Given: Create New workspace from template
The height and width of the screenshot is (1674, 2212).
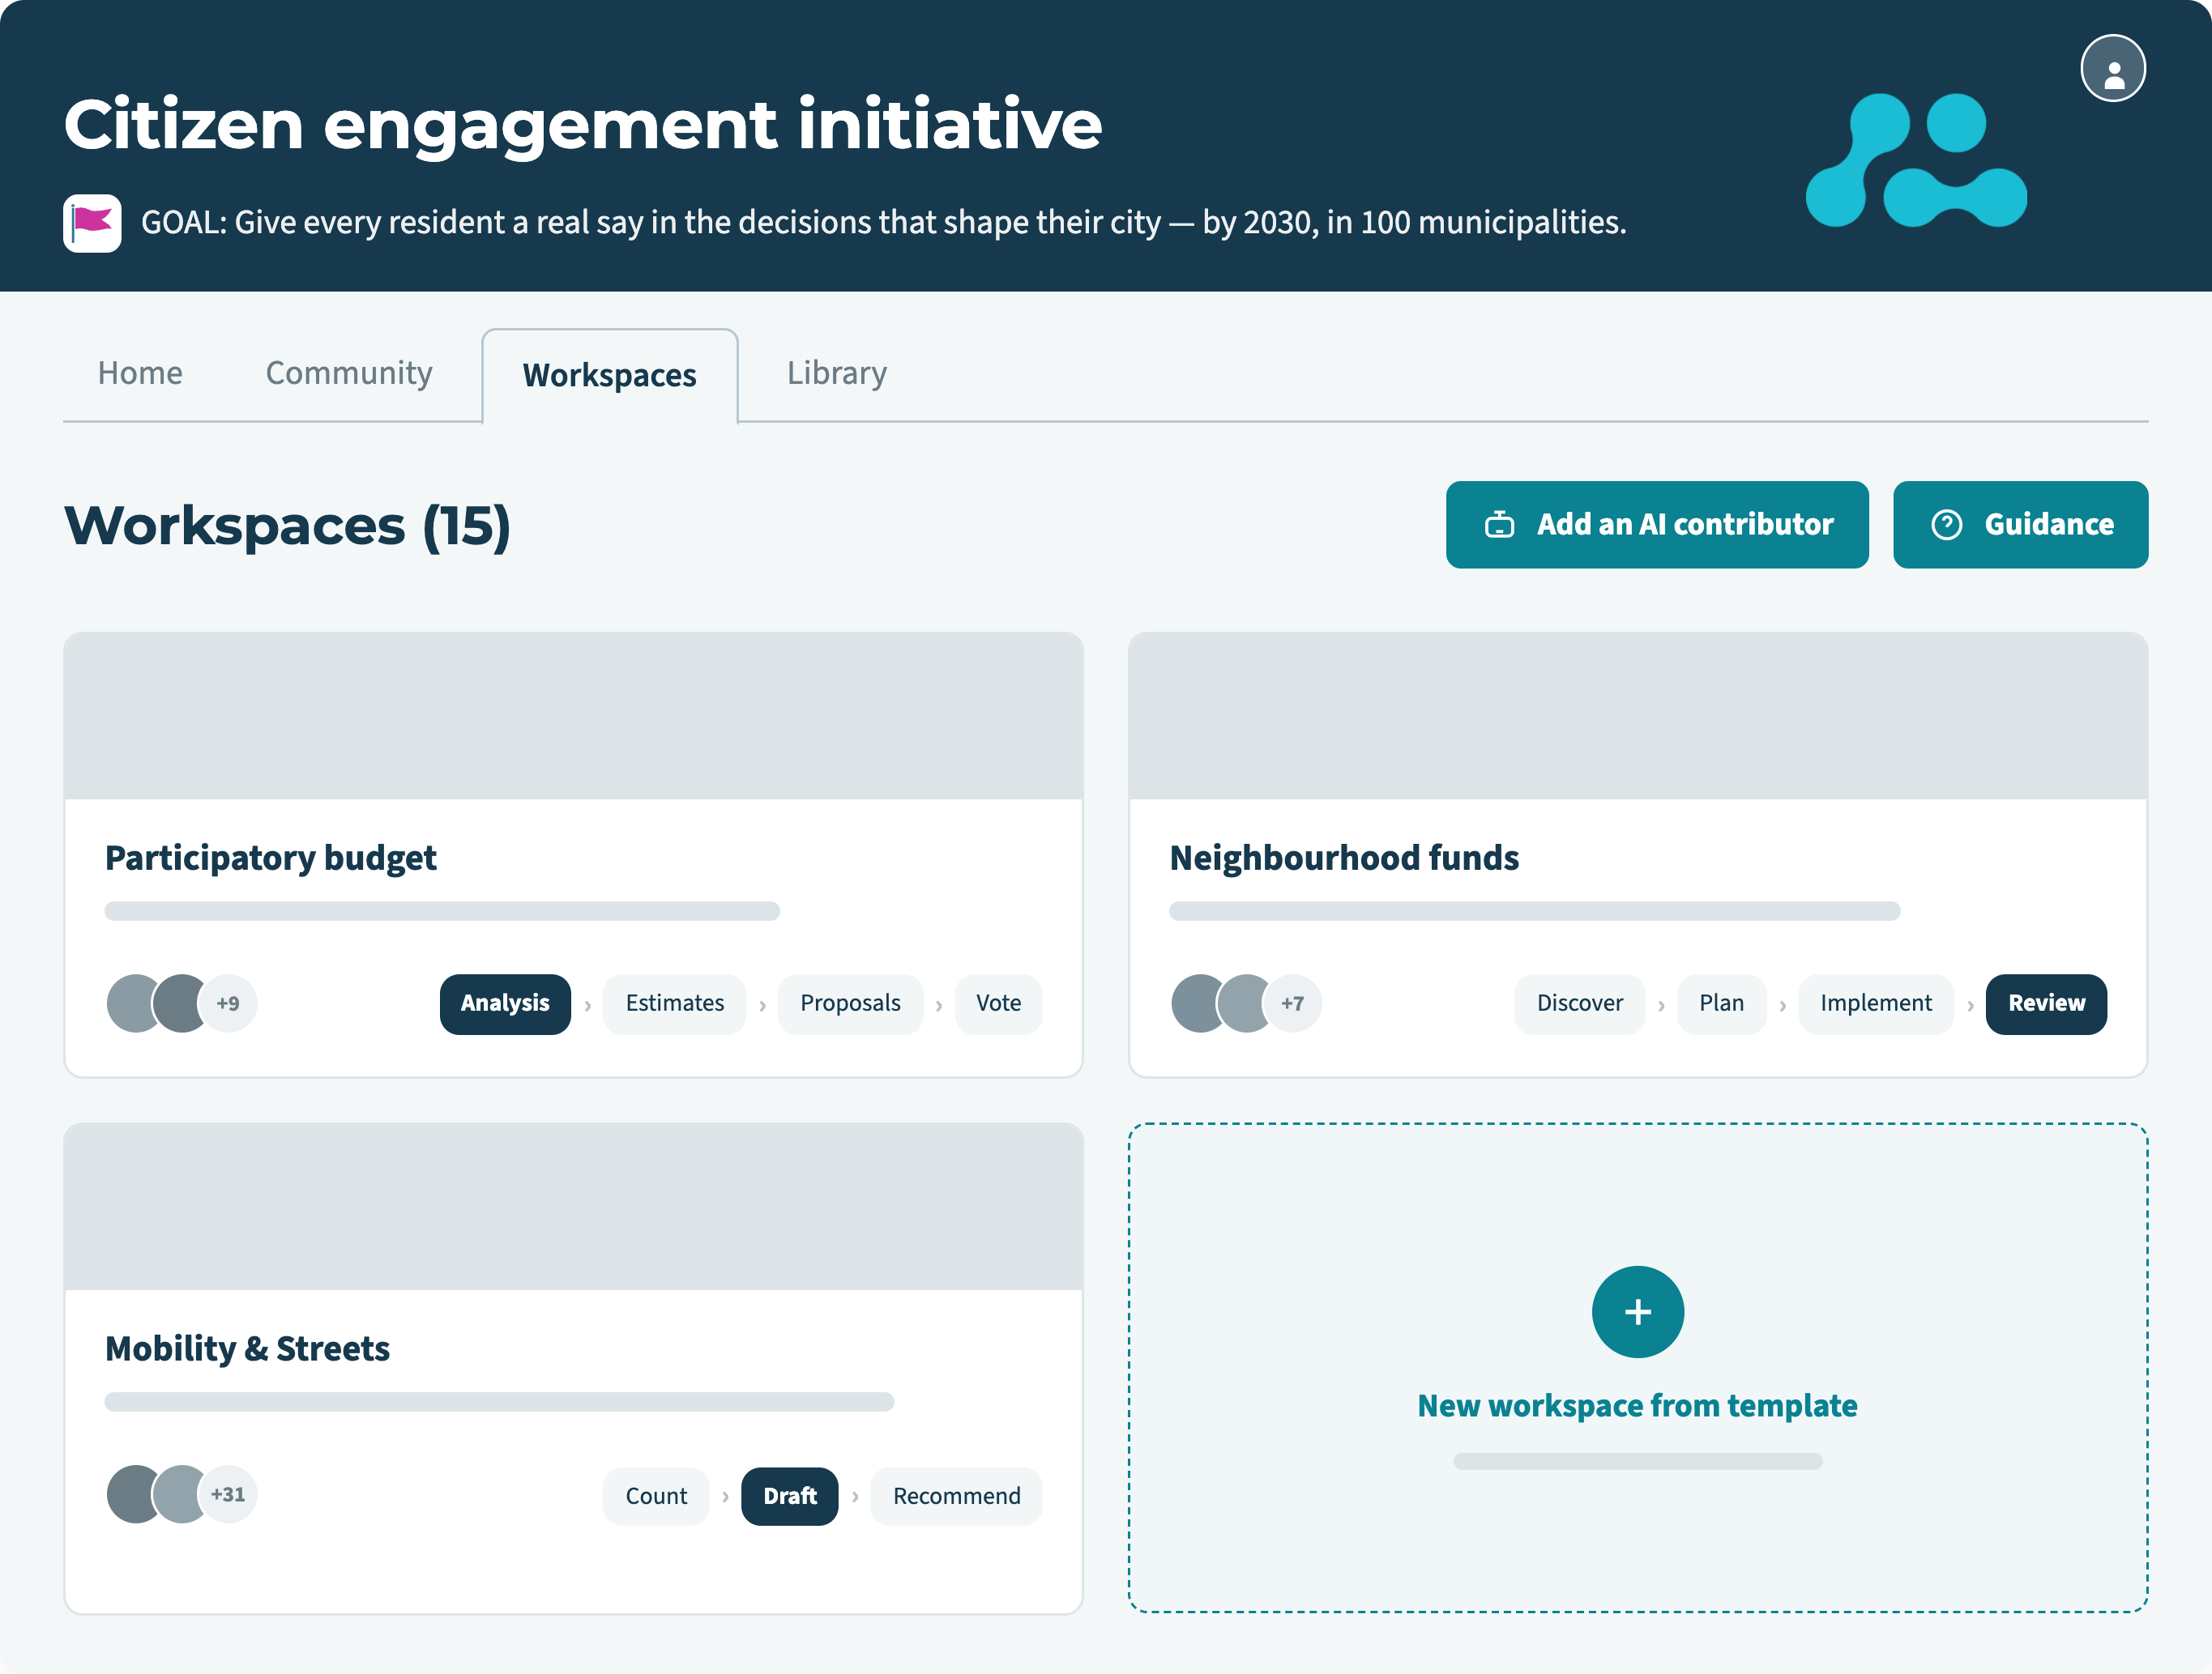Looking at the screenshot, I should (x=1637, y=1367).
